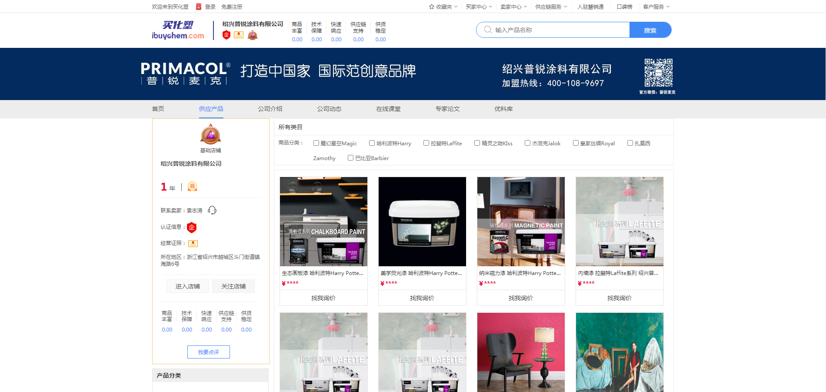Click the business license icon in header

click(x=239, y=35)
